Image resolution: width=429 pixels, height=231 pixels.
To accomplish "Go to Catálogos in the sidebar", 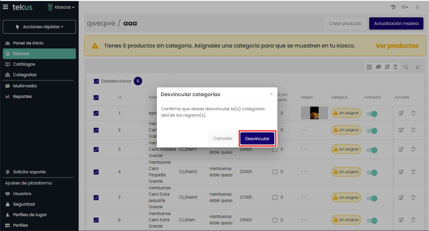I will pyautogui.click(x=24, y=64).
